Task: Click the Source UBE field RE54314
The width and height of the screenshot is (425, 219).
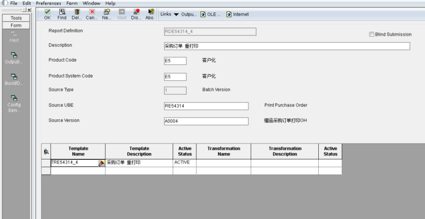Action: 206,106
